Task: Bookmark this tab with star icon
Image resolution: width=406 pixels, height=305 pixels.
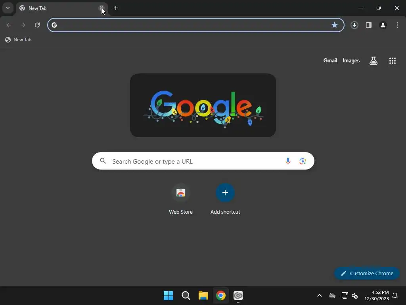Action: [x=335, y=25]
